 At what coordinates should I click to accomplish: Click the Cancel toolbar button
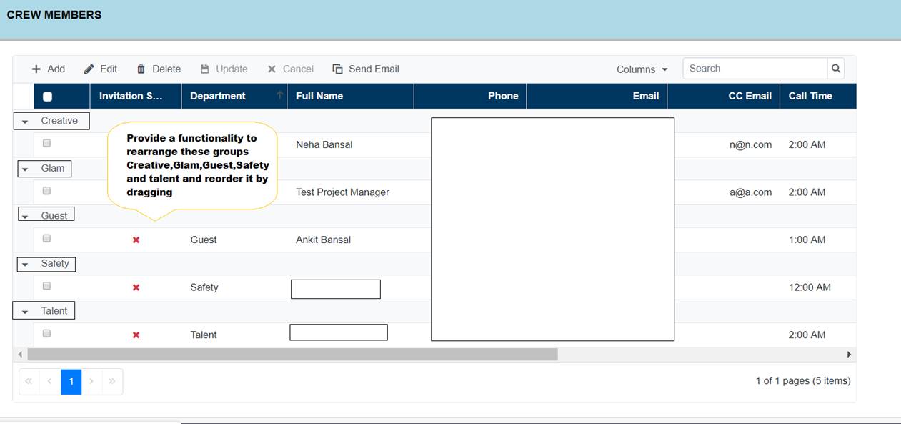[x=290, y=69]
